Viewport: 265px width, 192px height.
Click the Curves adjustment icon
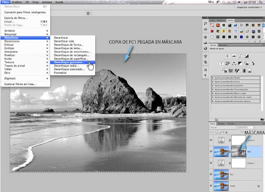tap(240, 56)
